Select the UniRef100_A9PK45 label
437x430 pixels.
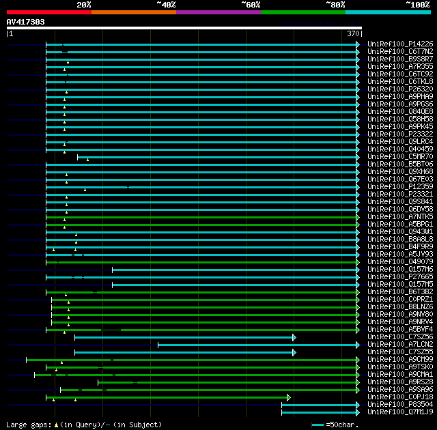(x=400, y=127)
